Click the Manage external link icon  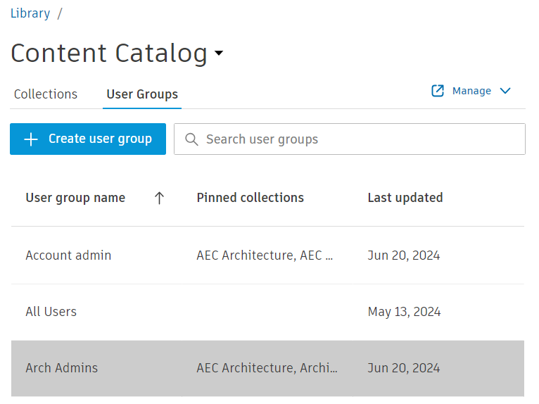tap(438, 91)
